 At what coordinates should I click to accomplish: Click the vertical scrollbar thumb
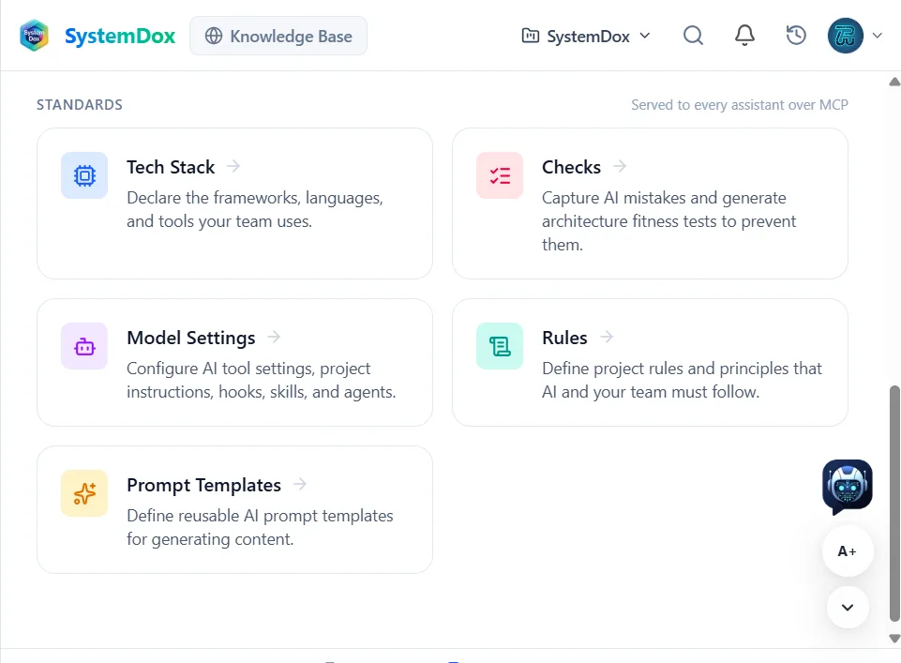[x=894, y=504]
